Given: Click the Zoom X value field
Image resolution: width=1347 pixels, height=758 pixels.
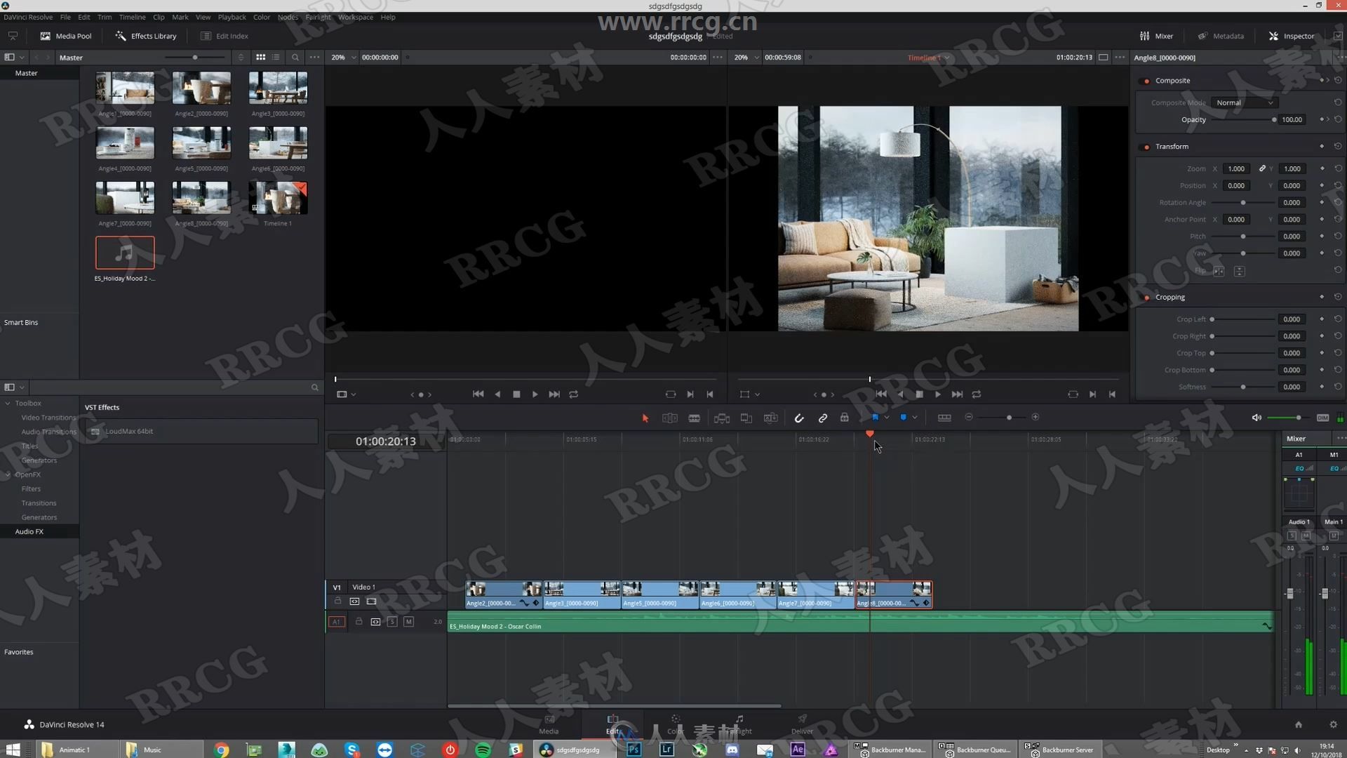Looking at the screenshot, I should (1236, 168).
